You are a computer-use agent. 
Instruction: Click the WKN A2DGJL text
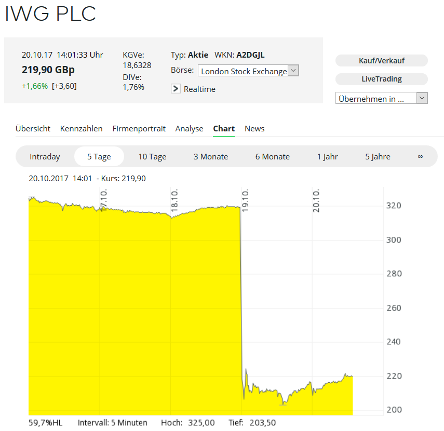[x=239, y=55]
